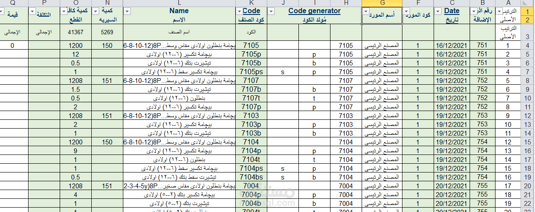Select the اسم الصنف header cell
This screenshot has height=212, width=535.
(x=179, y=32)
